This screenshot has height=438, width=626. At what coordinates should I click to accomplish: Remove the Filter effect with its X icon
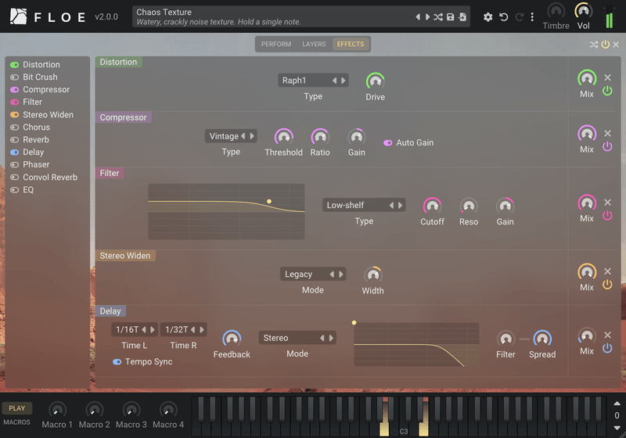click(608, 203)
